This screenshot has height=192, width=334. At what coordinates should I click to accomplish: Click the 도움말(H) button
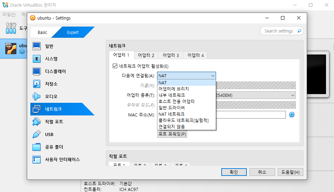pyautogui.click(x=290, y=172)
